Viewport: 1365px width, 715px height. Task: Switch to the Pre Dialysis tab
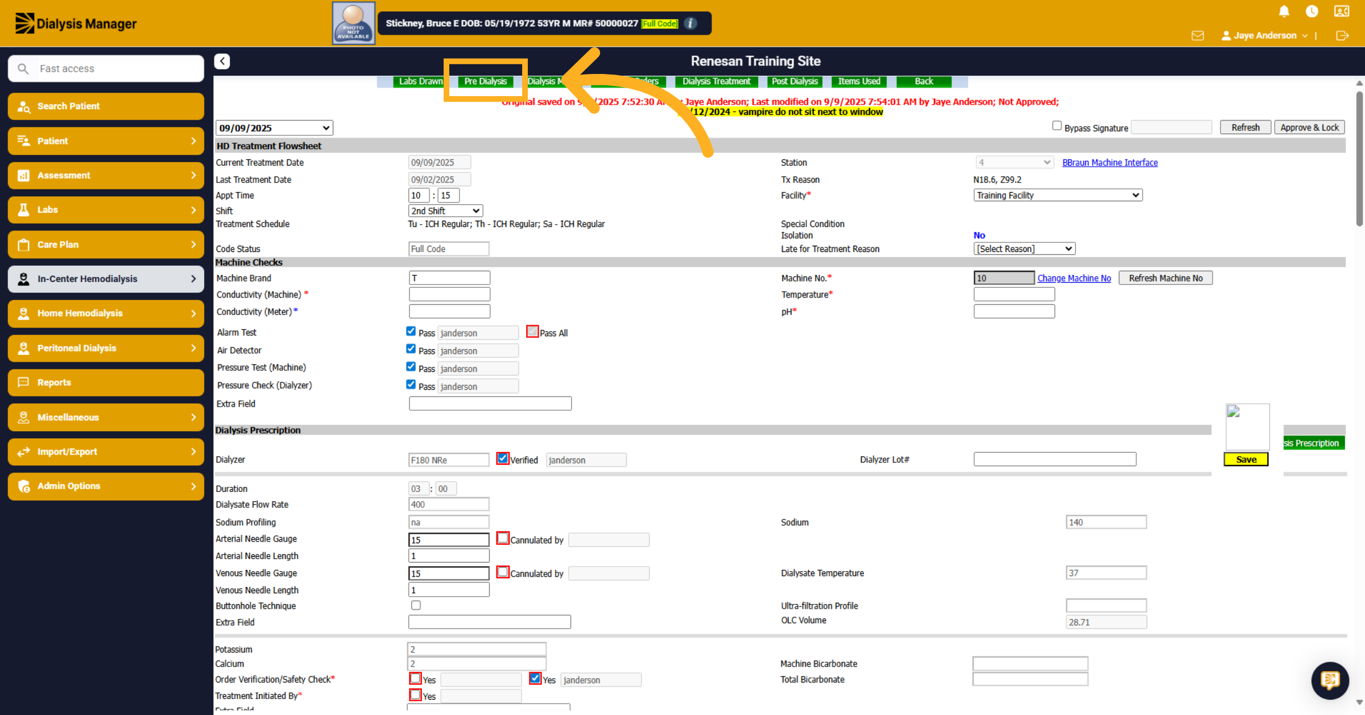485,81
